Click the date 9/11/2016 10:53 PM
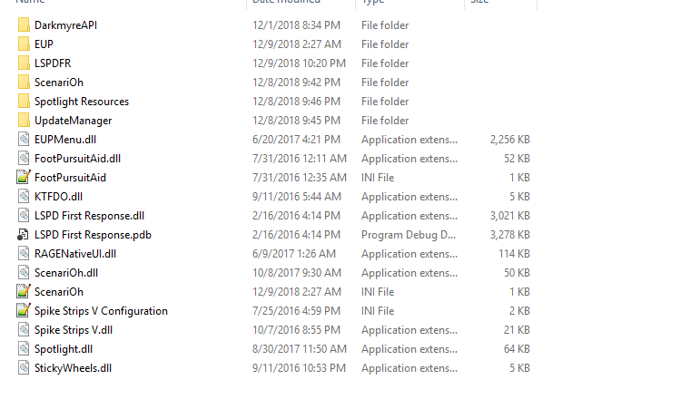Image resolution: width=680 pixels, height=409 pixels. (x=300, y=368)
